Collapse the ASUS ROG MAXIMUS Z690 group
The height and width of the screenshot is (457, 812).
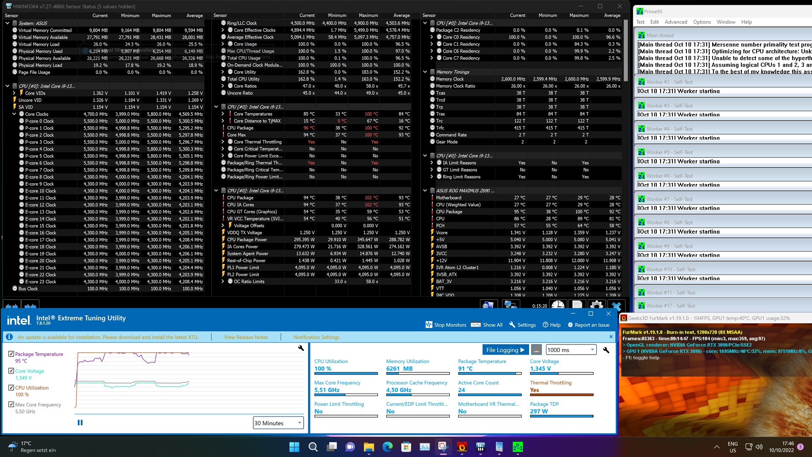point(425,191)
